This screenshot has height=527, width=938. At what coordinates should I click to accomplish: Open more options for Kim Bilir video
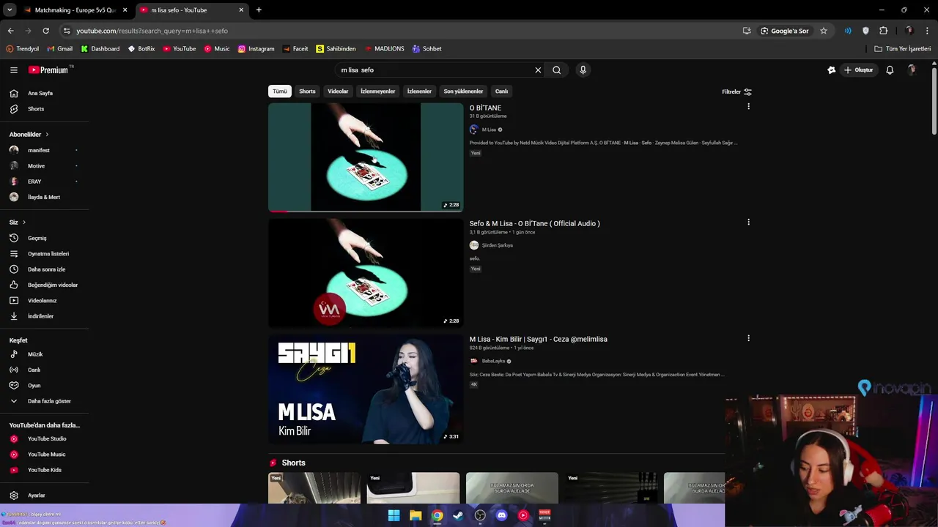tap(748, 338)
